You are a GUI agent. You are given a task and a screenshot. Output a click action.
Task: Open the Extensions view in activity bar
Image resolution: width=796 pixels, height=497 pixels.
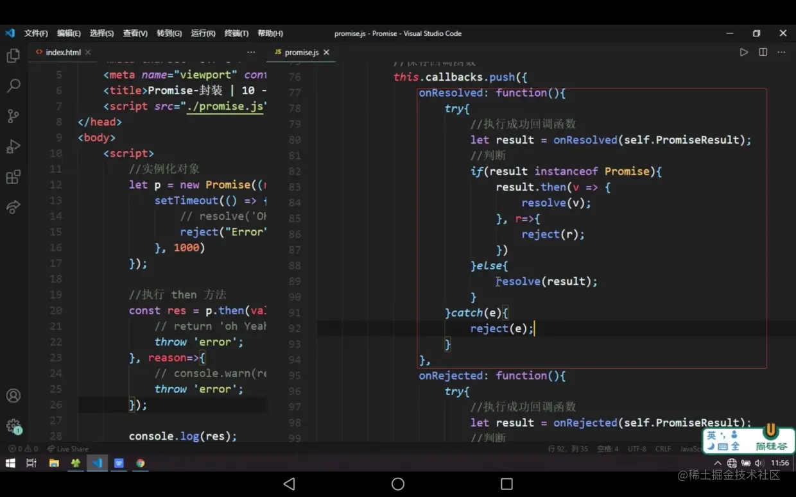point(13,177)
